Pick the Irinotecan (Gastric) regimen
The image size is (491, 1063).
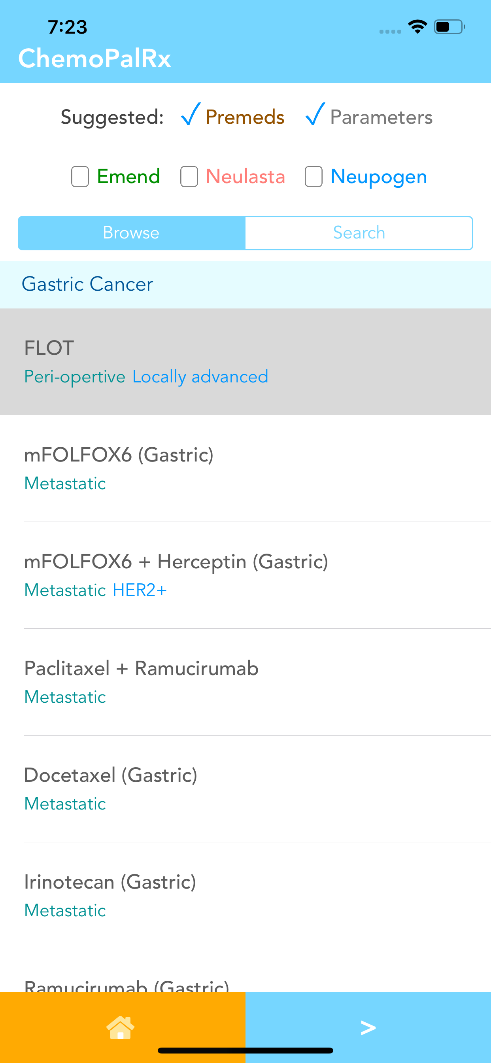pos(245,896)
